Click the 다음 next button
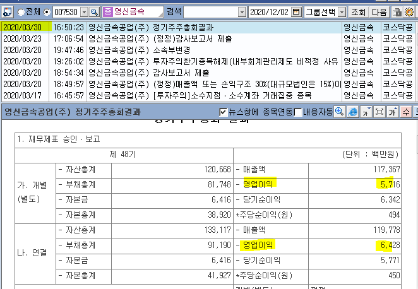The image size is (418, 289). pyautogui.click(x=379, y=12)
